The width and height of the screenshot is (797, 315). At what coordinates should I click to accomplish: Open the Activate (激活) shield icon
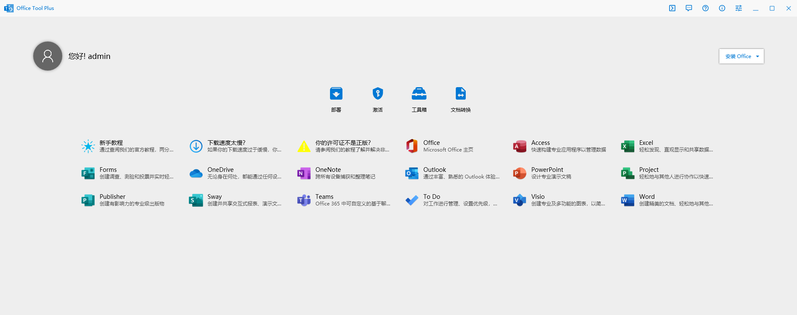(378, 93)
